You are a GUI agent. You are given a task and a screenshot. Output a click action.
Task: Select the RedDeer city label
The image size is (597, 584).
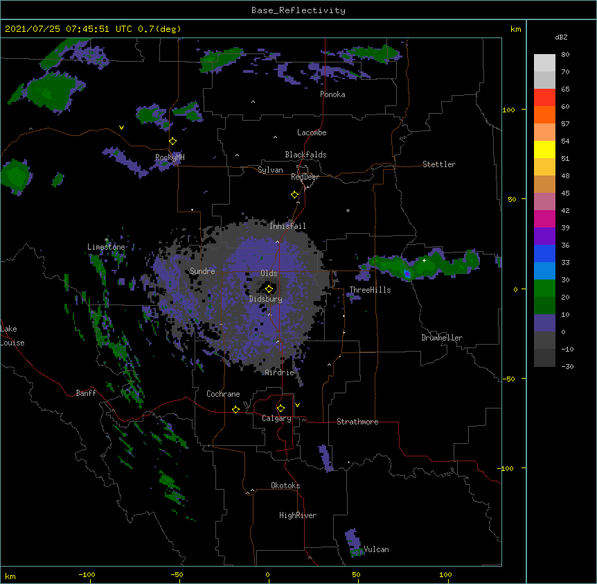click(x=305, y=177)
